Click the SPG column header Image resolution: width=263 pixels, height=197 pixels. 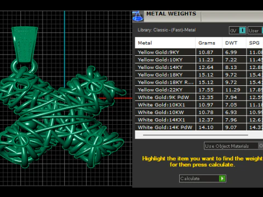click(255, 43)
